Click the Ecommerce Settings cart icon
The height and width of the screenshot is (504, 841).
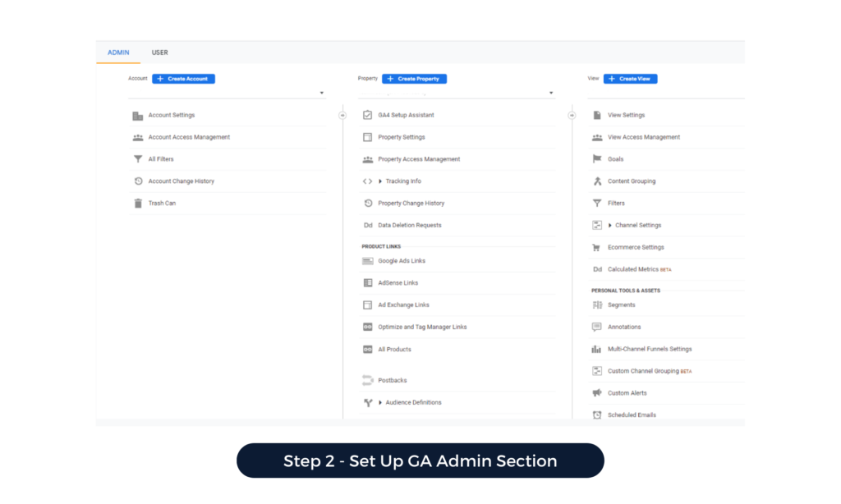tap(597, 247)
